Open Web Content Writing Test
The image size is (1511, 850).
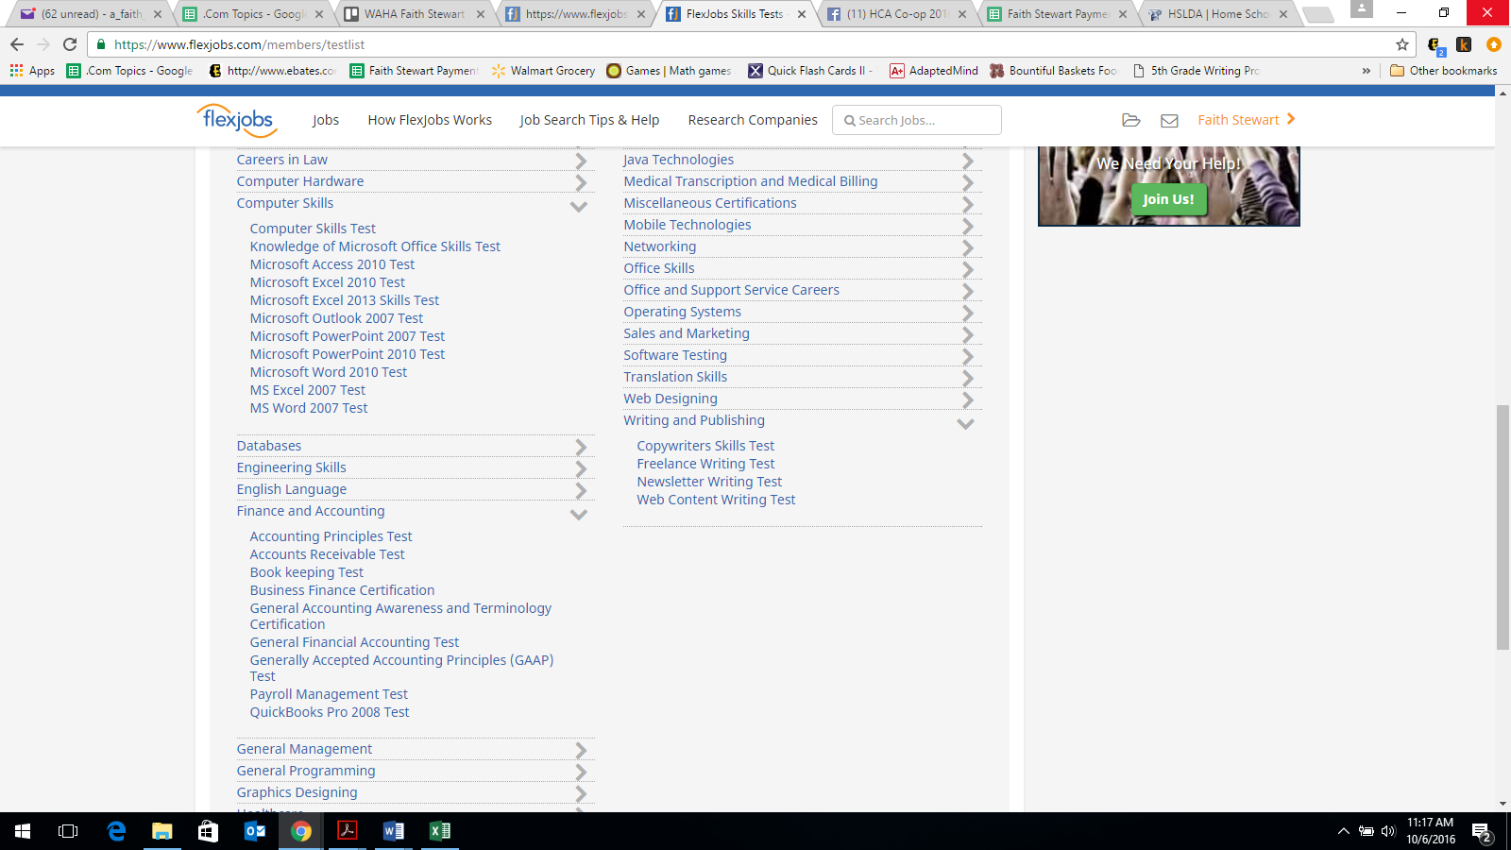click(716, 500)
